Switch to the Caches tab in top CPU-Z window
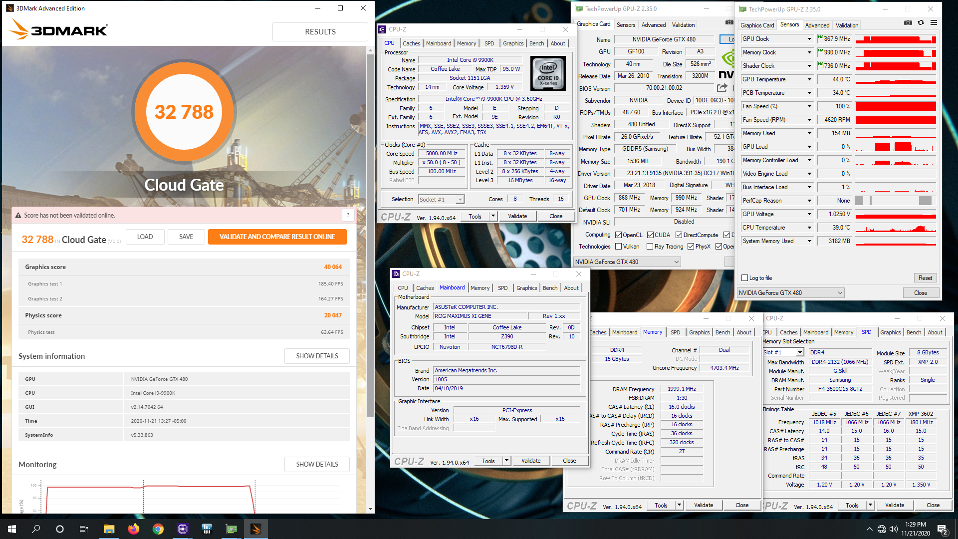The image size is (958, 539). coord(411,43)
